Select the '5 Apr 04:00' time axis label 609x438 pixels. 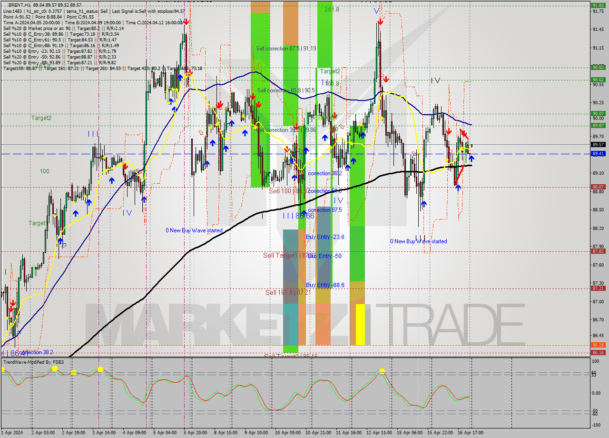tap(165, 433)
